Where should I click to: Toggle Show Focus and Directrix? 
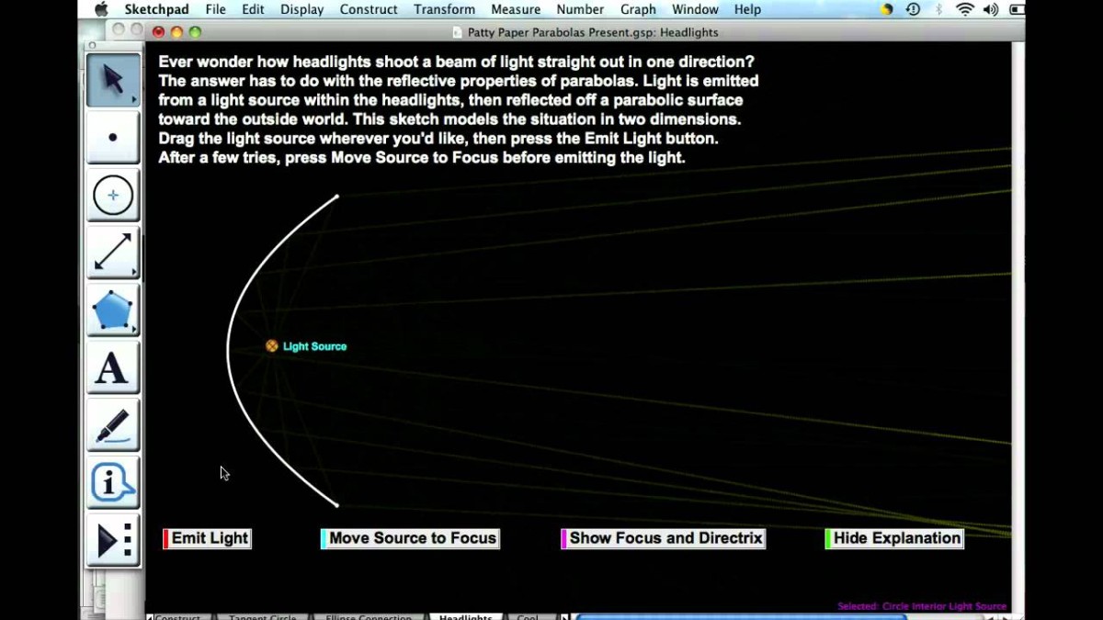tap(665, 538)
